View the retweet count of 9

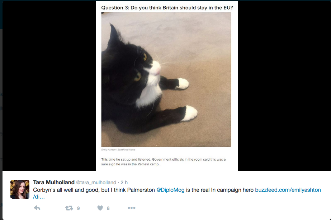[78, 208]
